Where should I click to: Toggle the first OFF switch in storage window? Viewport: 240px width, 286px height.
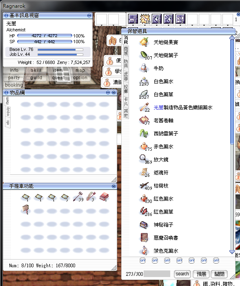[143, 260]
